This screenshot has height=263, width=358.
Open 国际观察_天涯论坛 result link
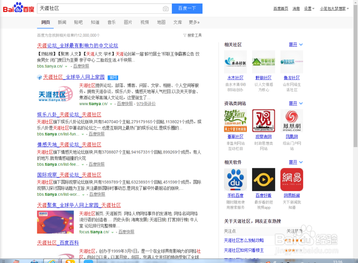click(69, 175)
